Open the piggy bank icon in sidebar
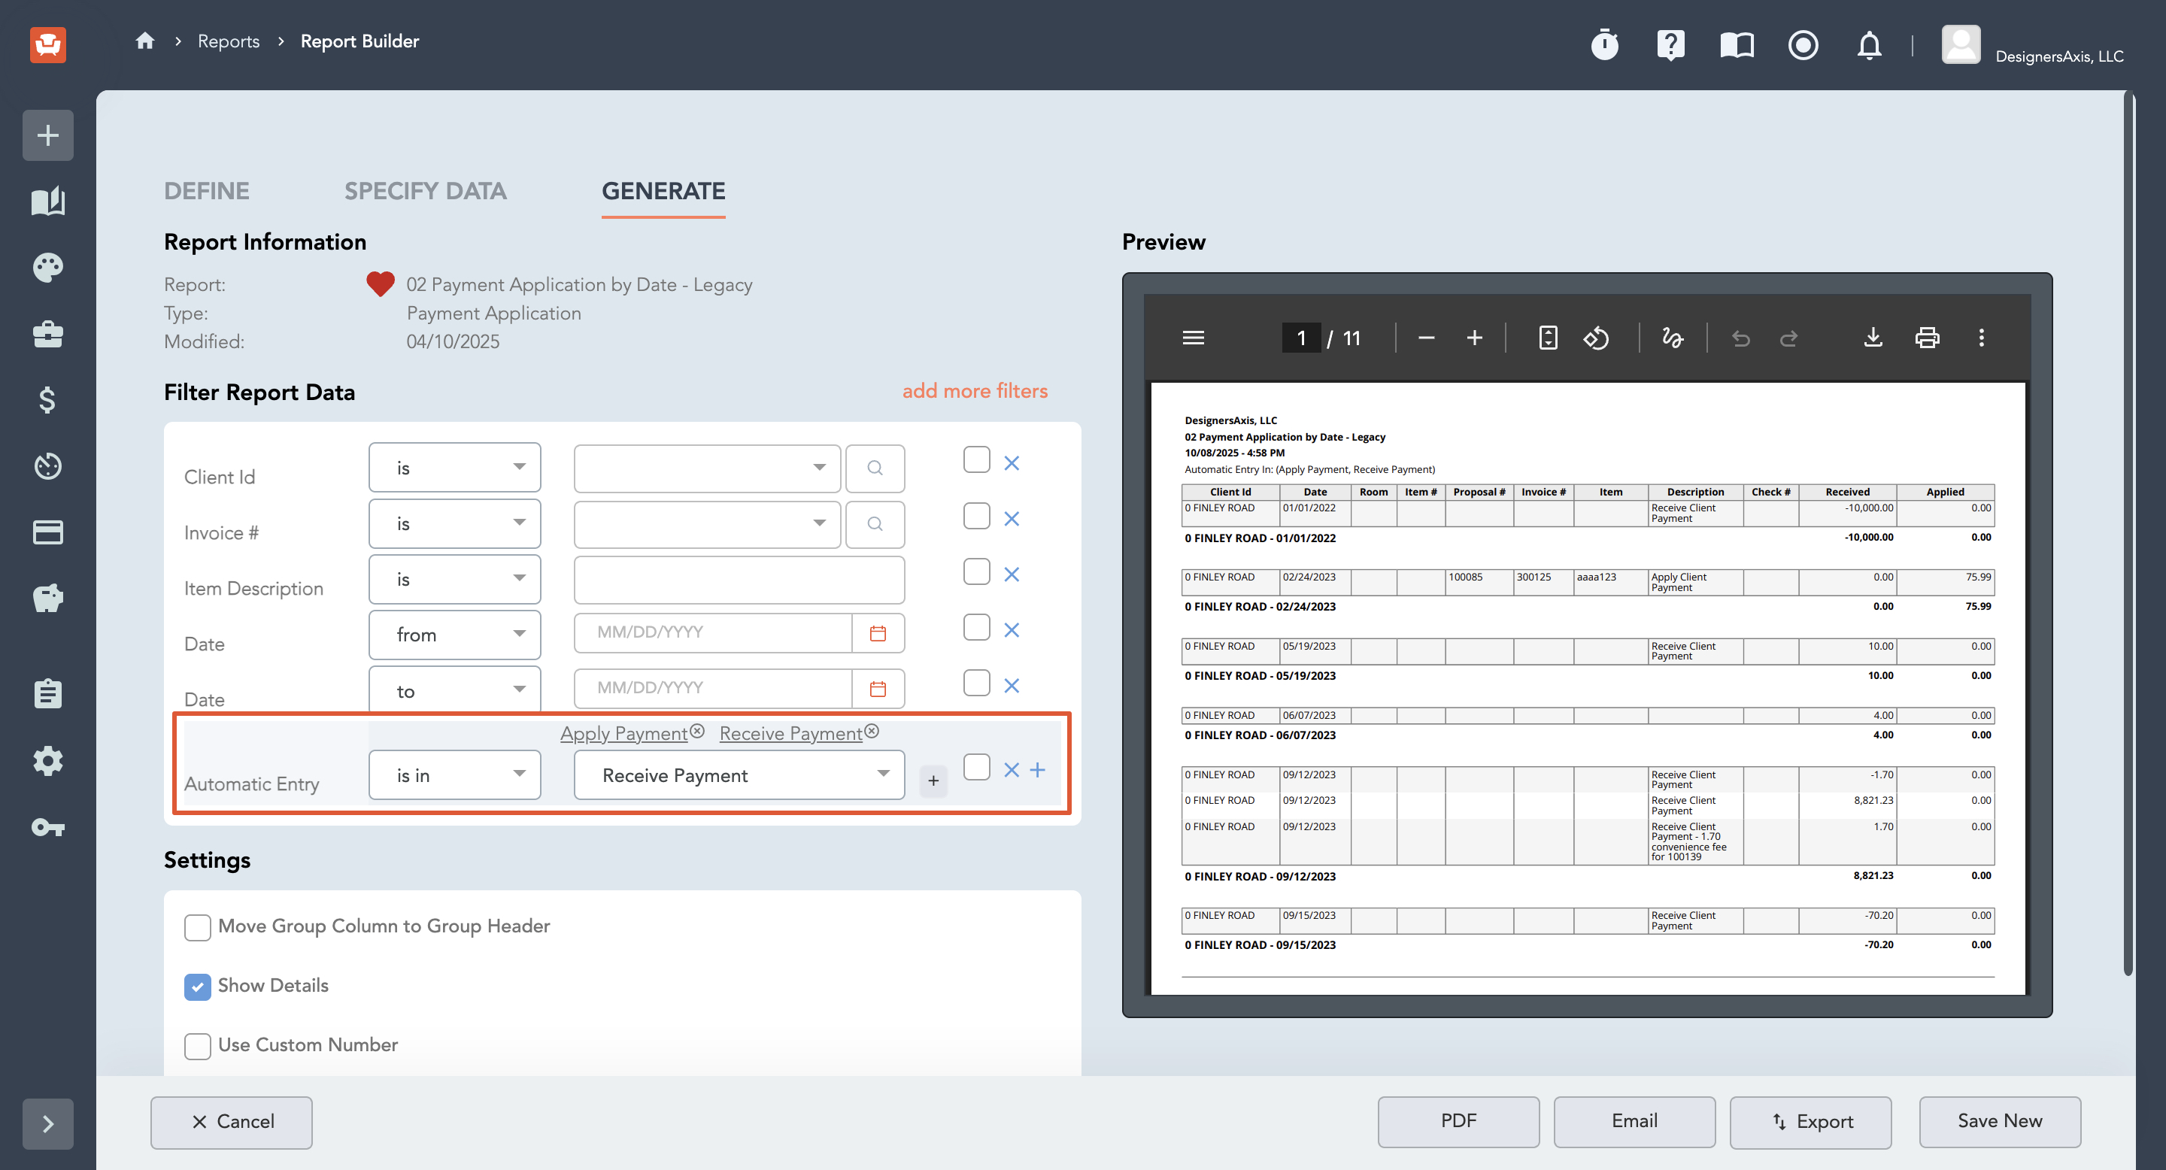 [x=48, y=598]
